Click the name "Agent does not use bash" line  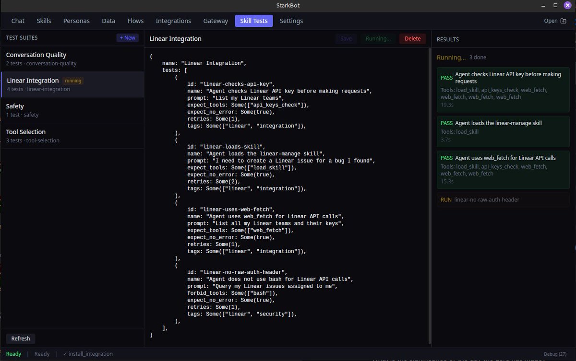[270, 279]
